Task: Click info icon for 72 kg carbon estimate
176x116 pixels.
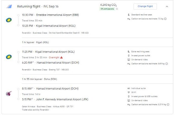Action: pos(166,19)
